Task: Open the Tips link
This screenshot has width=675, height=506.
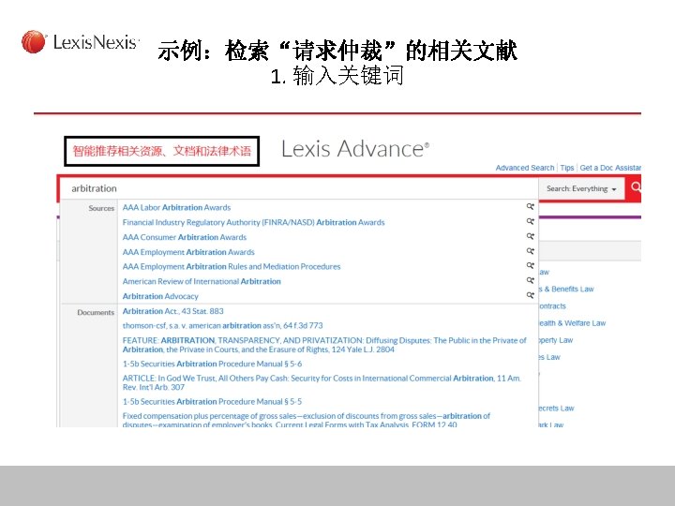Action: click(567, 168)
